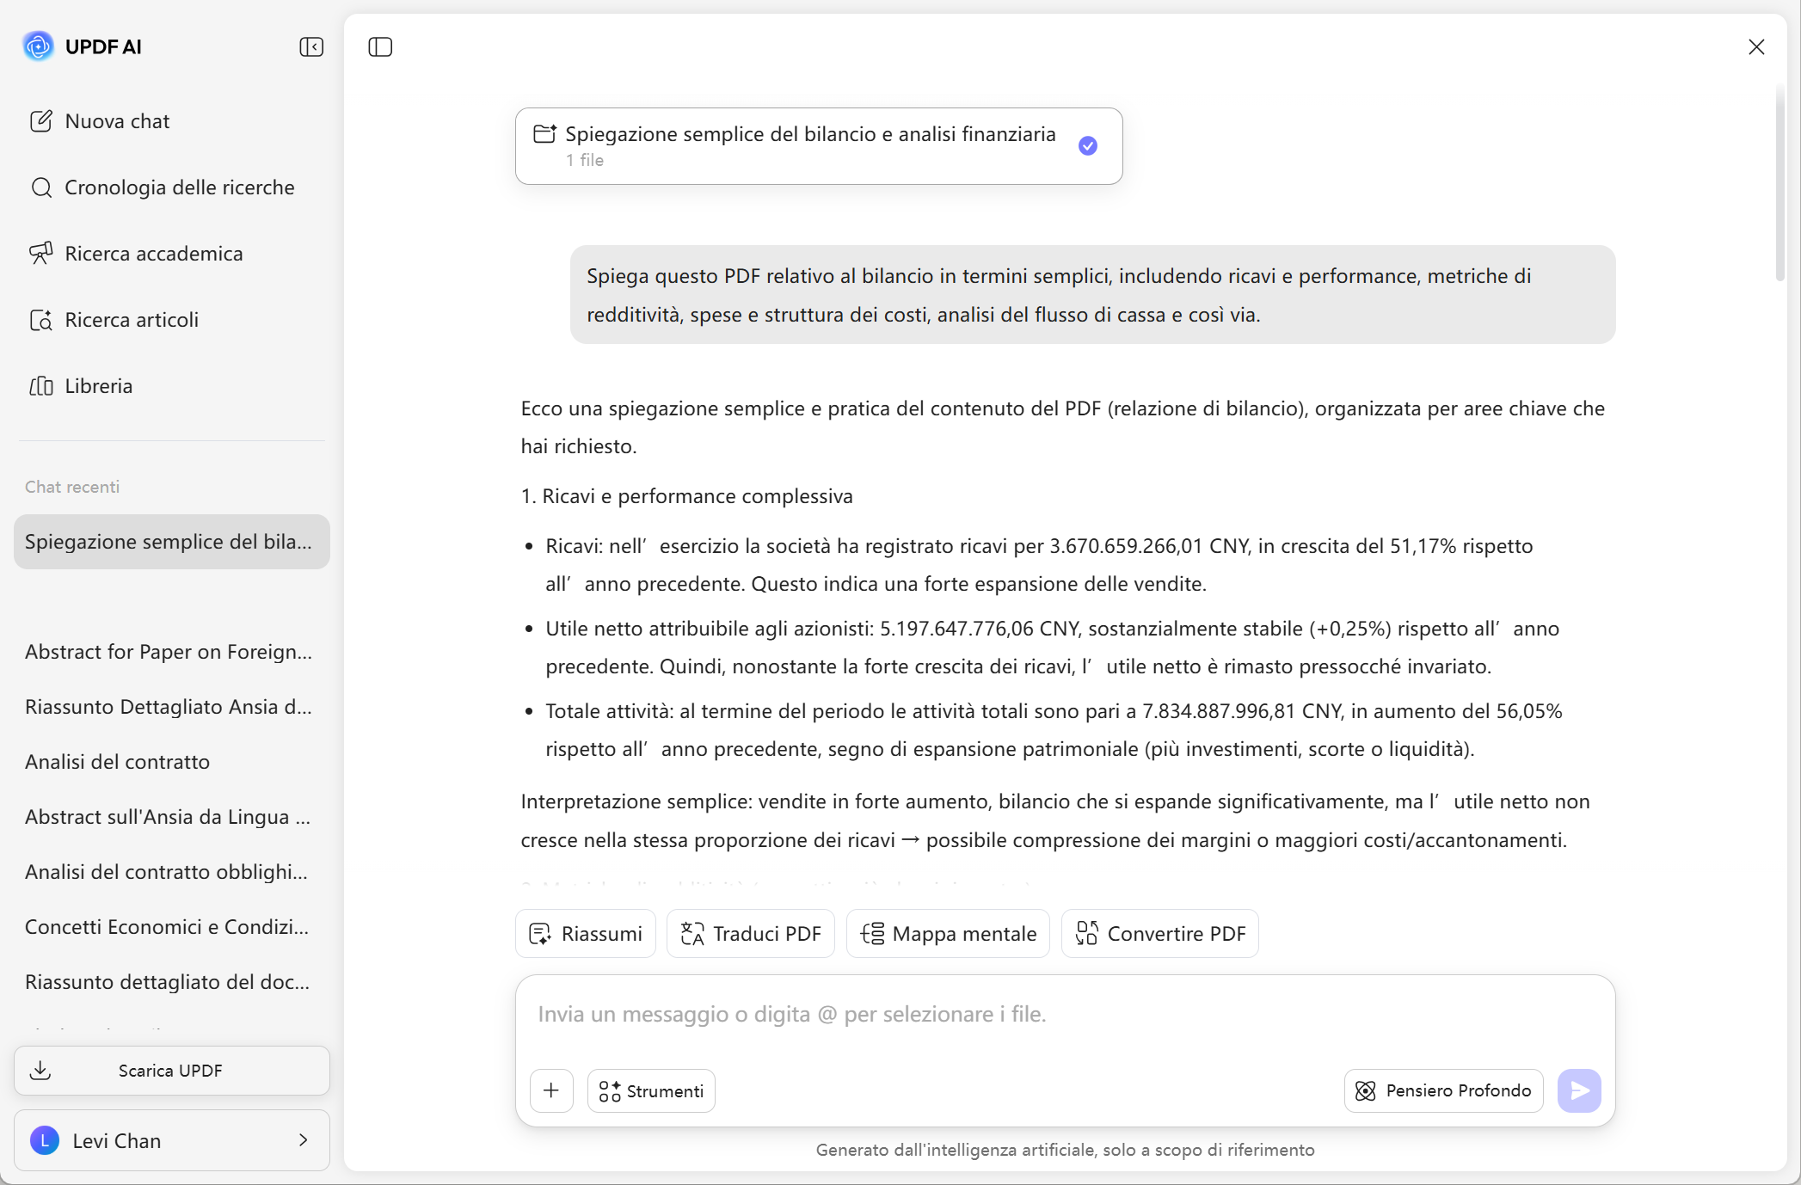Click the UPDF AI logo
Viewport: 1801px width, 1185px height.
[x=38, y=46]
